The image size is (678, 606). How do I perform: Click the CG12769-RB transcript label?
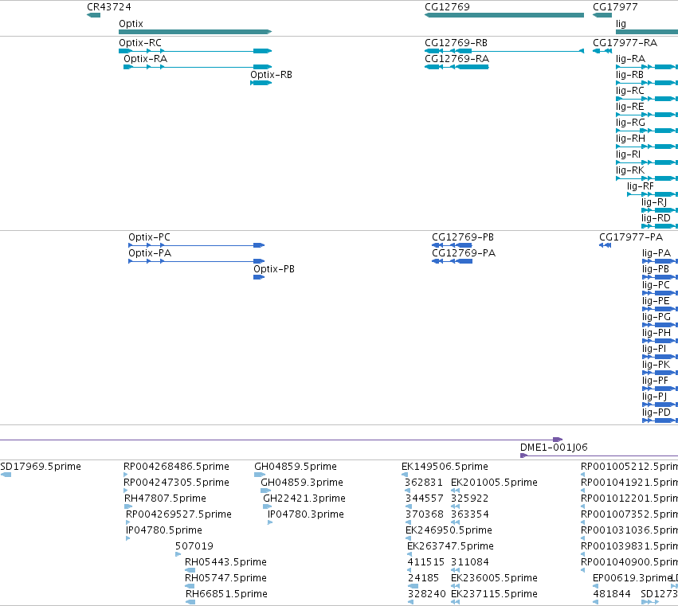(x=456, y=43)
